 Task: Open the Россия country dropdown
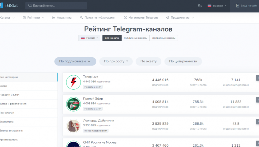(89, 38)
